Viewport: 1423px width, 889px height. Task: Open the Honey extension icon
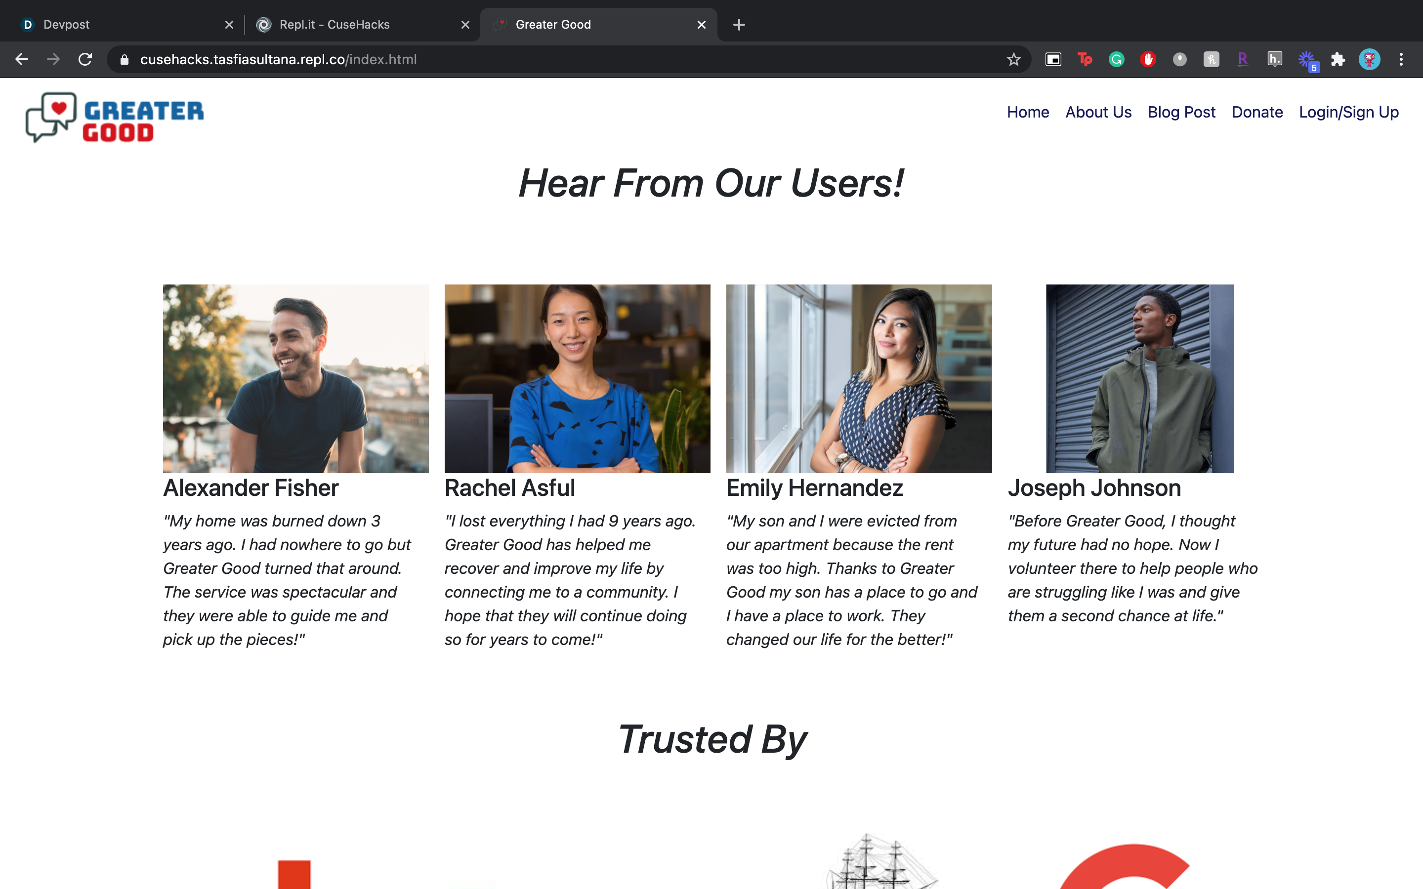[1212, 59]
